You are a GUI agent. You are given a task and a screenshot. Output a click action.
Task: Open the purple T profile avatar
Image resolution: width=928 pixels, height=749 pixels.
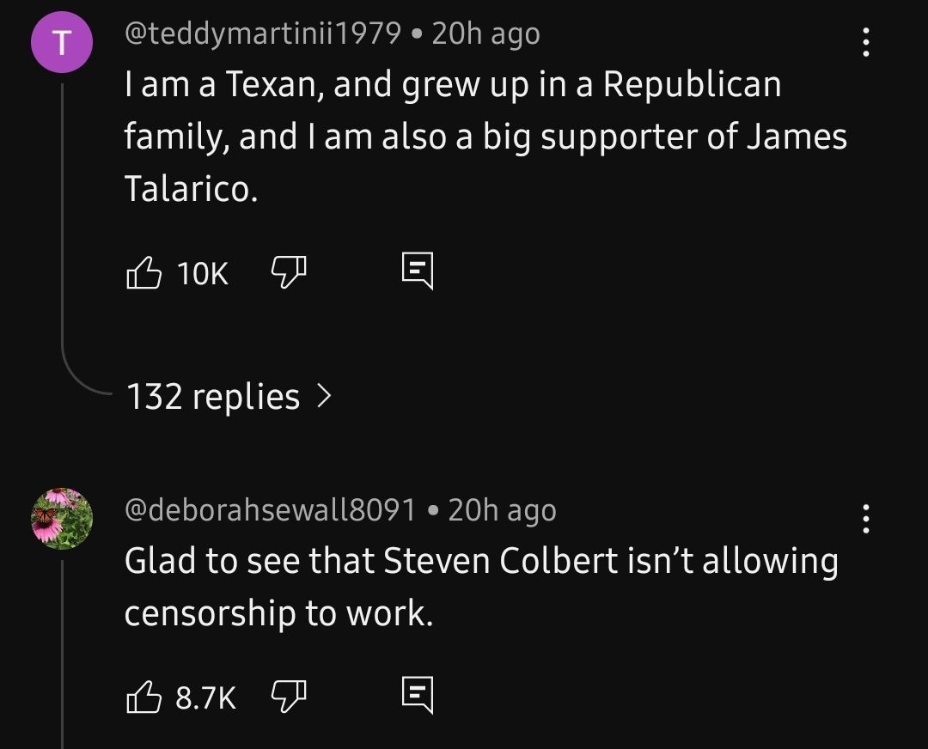tap(62, 46)
